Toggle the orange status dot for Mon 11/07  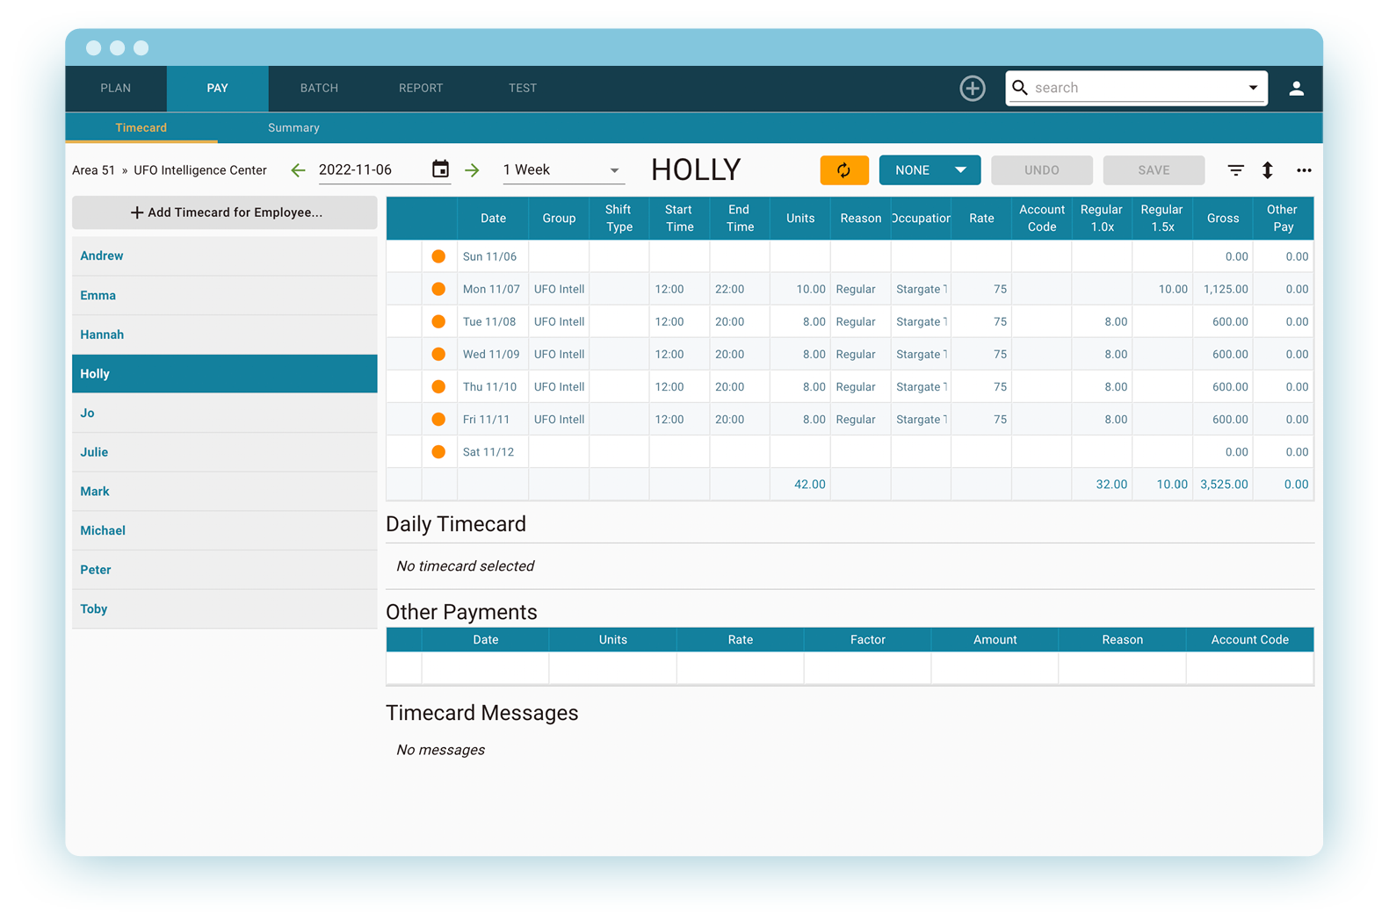point(438,289)
